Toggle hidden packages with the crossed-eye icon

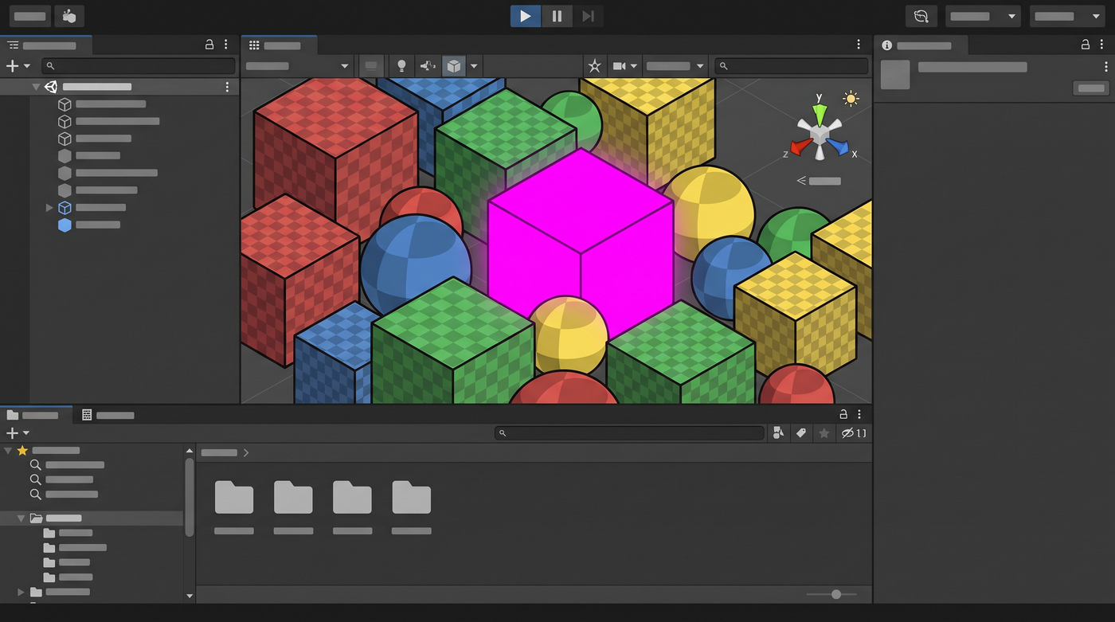854,433
